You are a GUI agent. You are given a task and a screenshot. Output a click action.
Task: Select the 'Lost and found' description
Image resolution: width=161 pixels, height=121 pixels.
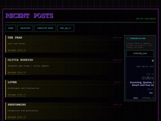point(16,44)
